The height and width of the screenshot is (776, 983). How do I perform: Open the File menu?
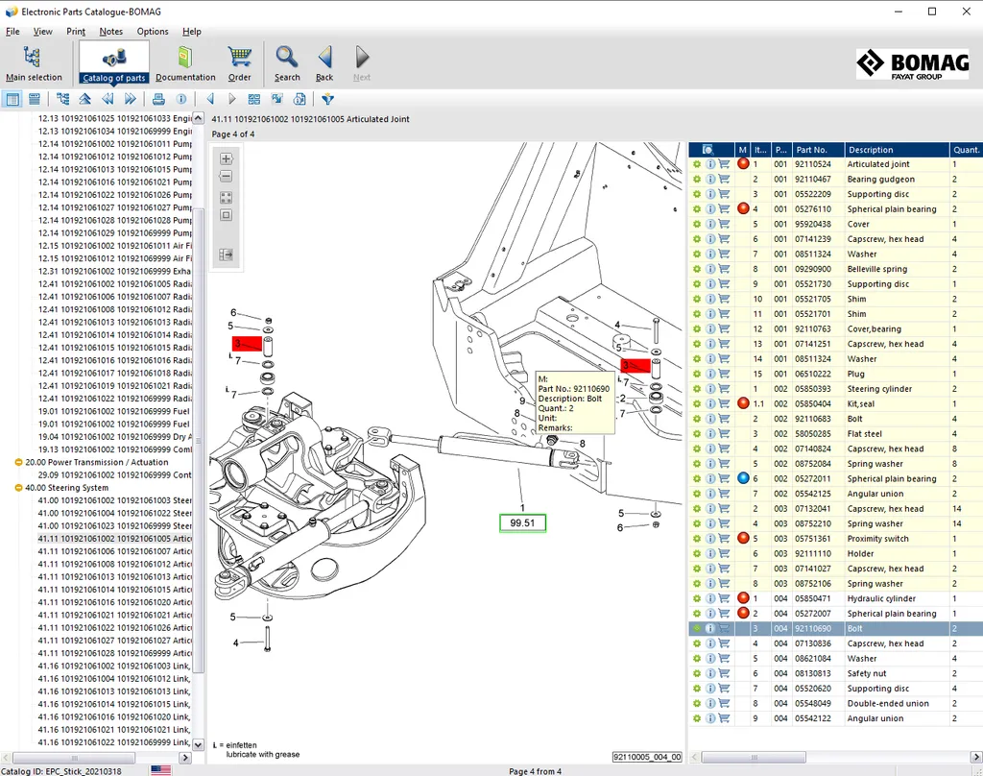(x=12, y=32)
